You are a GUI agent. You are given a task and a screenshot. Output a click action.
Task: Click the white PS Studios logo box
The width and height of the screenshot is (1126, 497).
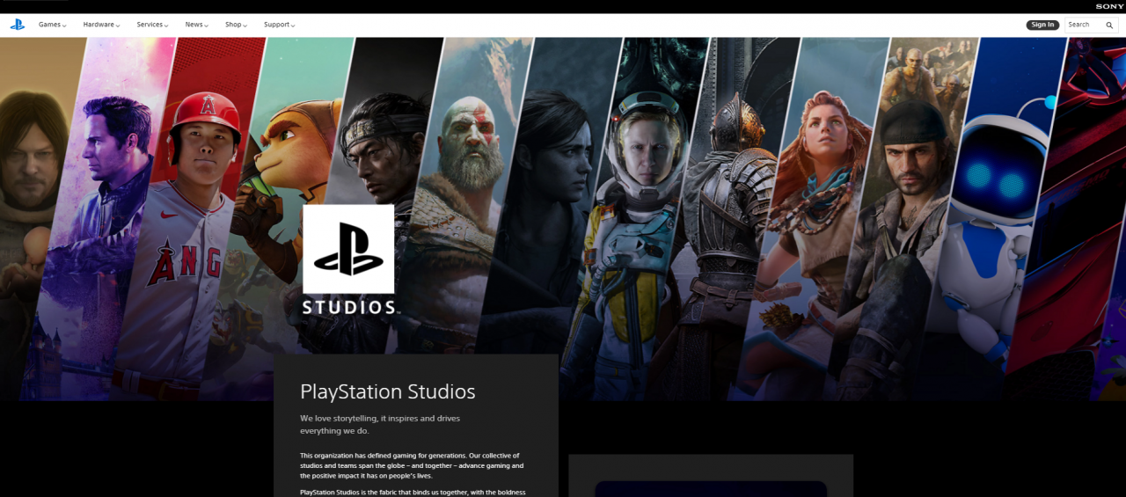(x=348, y=249)
